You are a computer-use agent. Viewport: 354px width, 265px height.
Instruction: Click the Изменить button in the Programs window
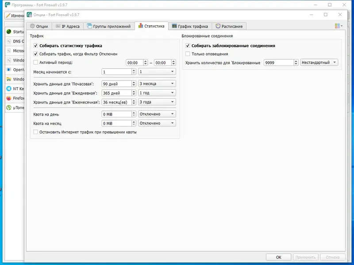(x=15, y=16)
